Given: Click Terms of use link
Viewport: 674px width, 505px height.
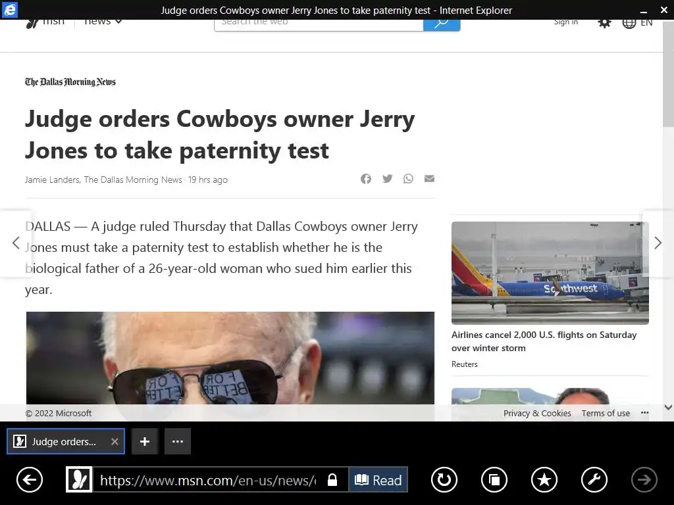Looking at the screenshot, I should tap(606, 413).
